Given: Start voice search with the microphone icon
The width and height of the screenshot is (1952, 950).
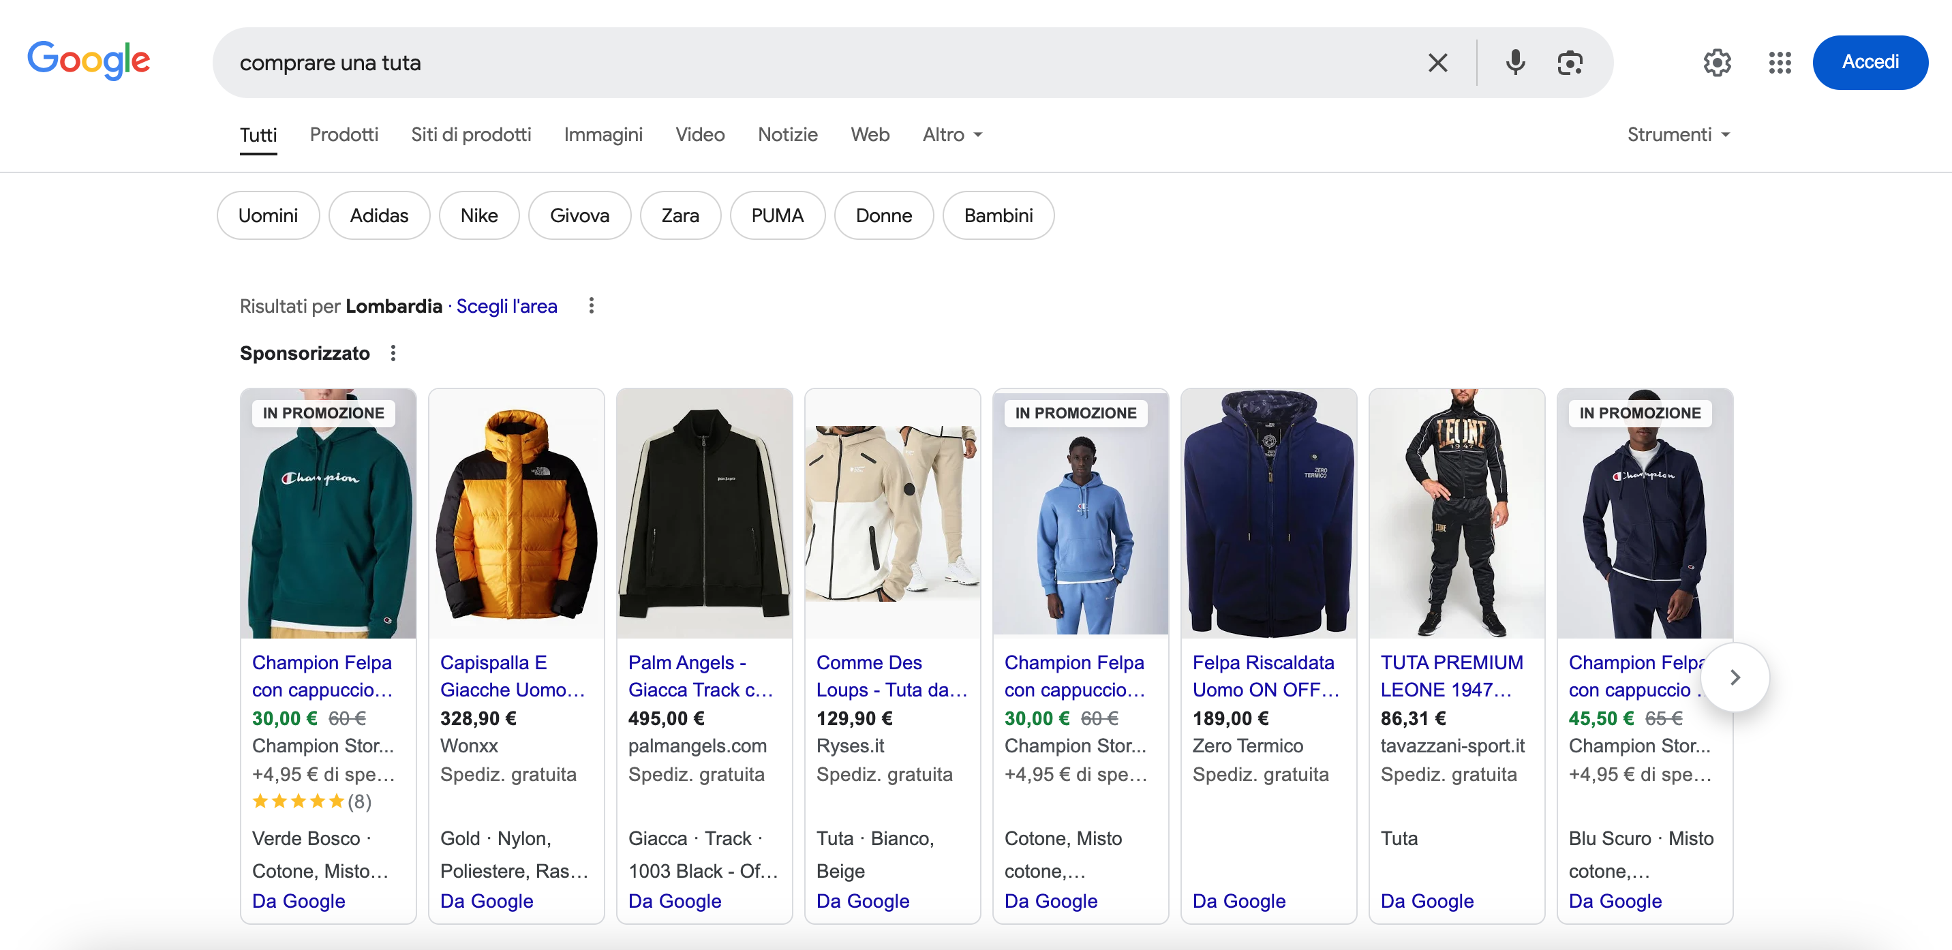Looking at the screenshot, I should [x=1514, y=63].
